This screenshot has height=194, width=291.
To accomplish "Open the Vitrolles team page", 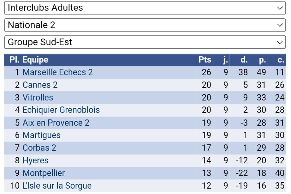I will [x=38, y=98].
